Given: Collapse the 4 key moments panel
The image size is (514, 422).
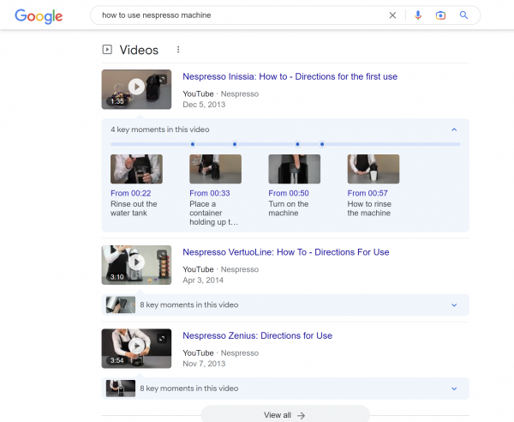Looking at the screenshot, I should [454, 130].
